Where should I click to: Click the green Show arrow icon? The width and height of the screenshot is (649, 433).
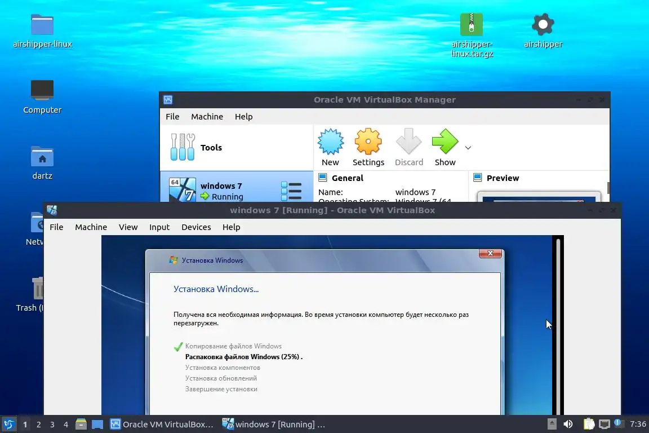coord(445,142)
